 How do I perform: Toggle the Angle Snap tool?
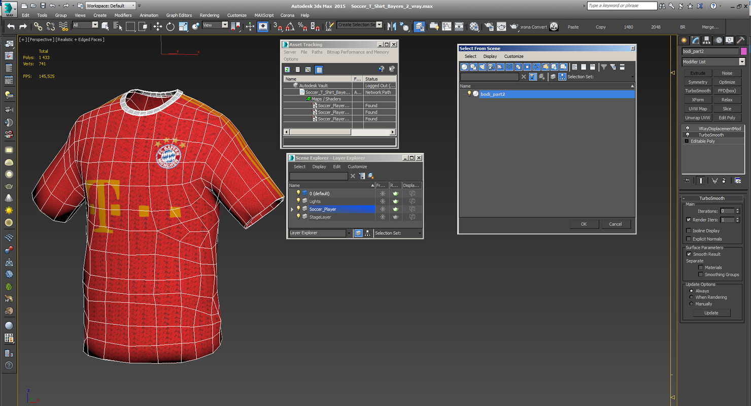290,26
